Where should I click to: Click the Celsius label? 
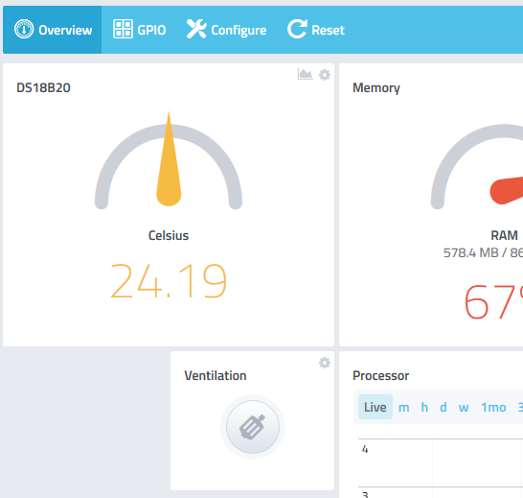point(169,236)
